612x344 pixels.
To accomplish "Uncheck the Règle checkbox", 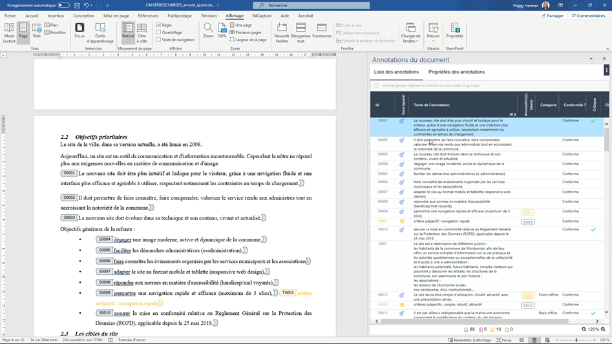I will click(159, 25).
